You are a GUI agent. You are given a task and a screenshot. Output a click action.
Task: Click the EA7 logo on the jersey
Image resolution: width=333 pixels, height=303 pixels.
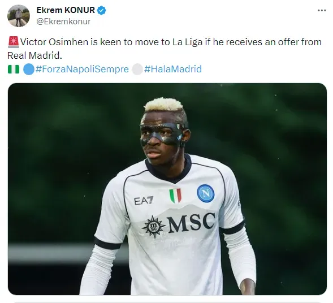[x=144, y=201]
